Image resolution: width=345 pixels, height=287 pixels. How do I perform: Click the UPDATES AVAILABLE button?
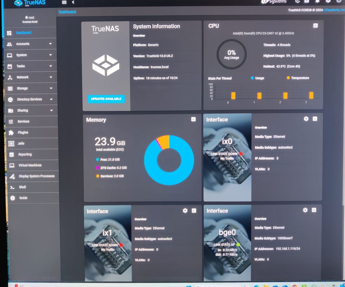(106, 99)
